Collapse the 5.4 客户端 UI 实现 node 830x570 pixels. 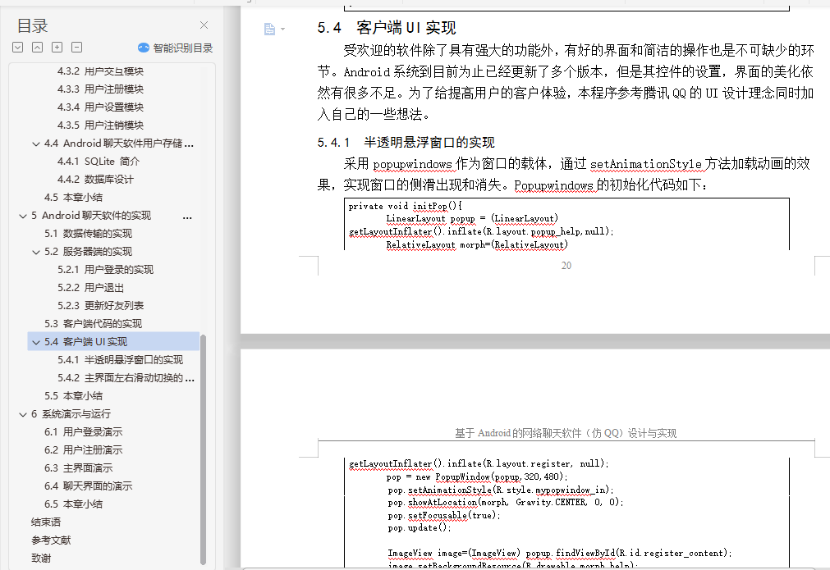coord(36,342)
